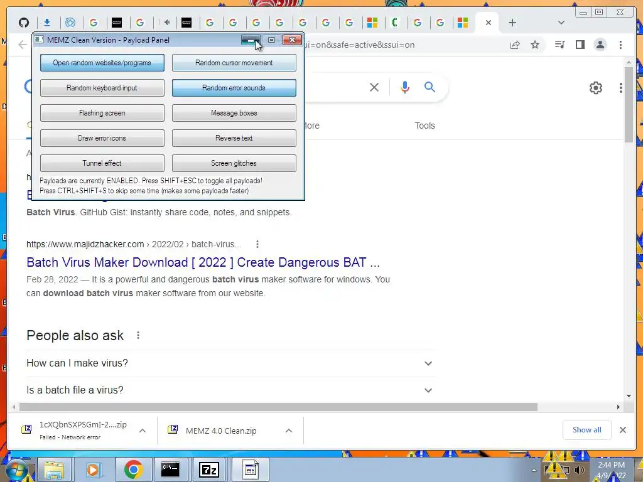
Task: Click the vertical page scrollbar
Action: [629, 105]
